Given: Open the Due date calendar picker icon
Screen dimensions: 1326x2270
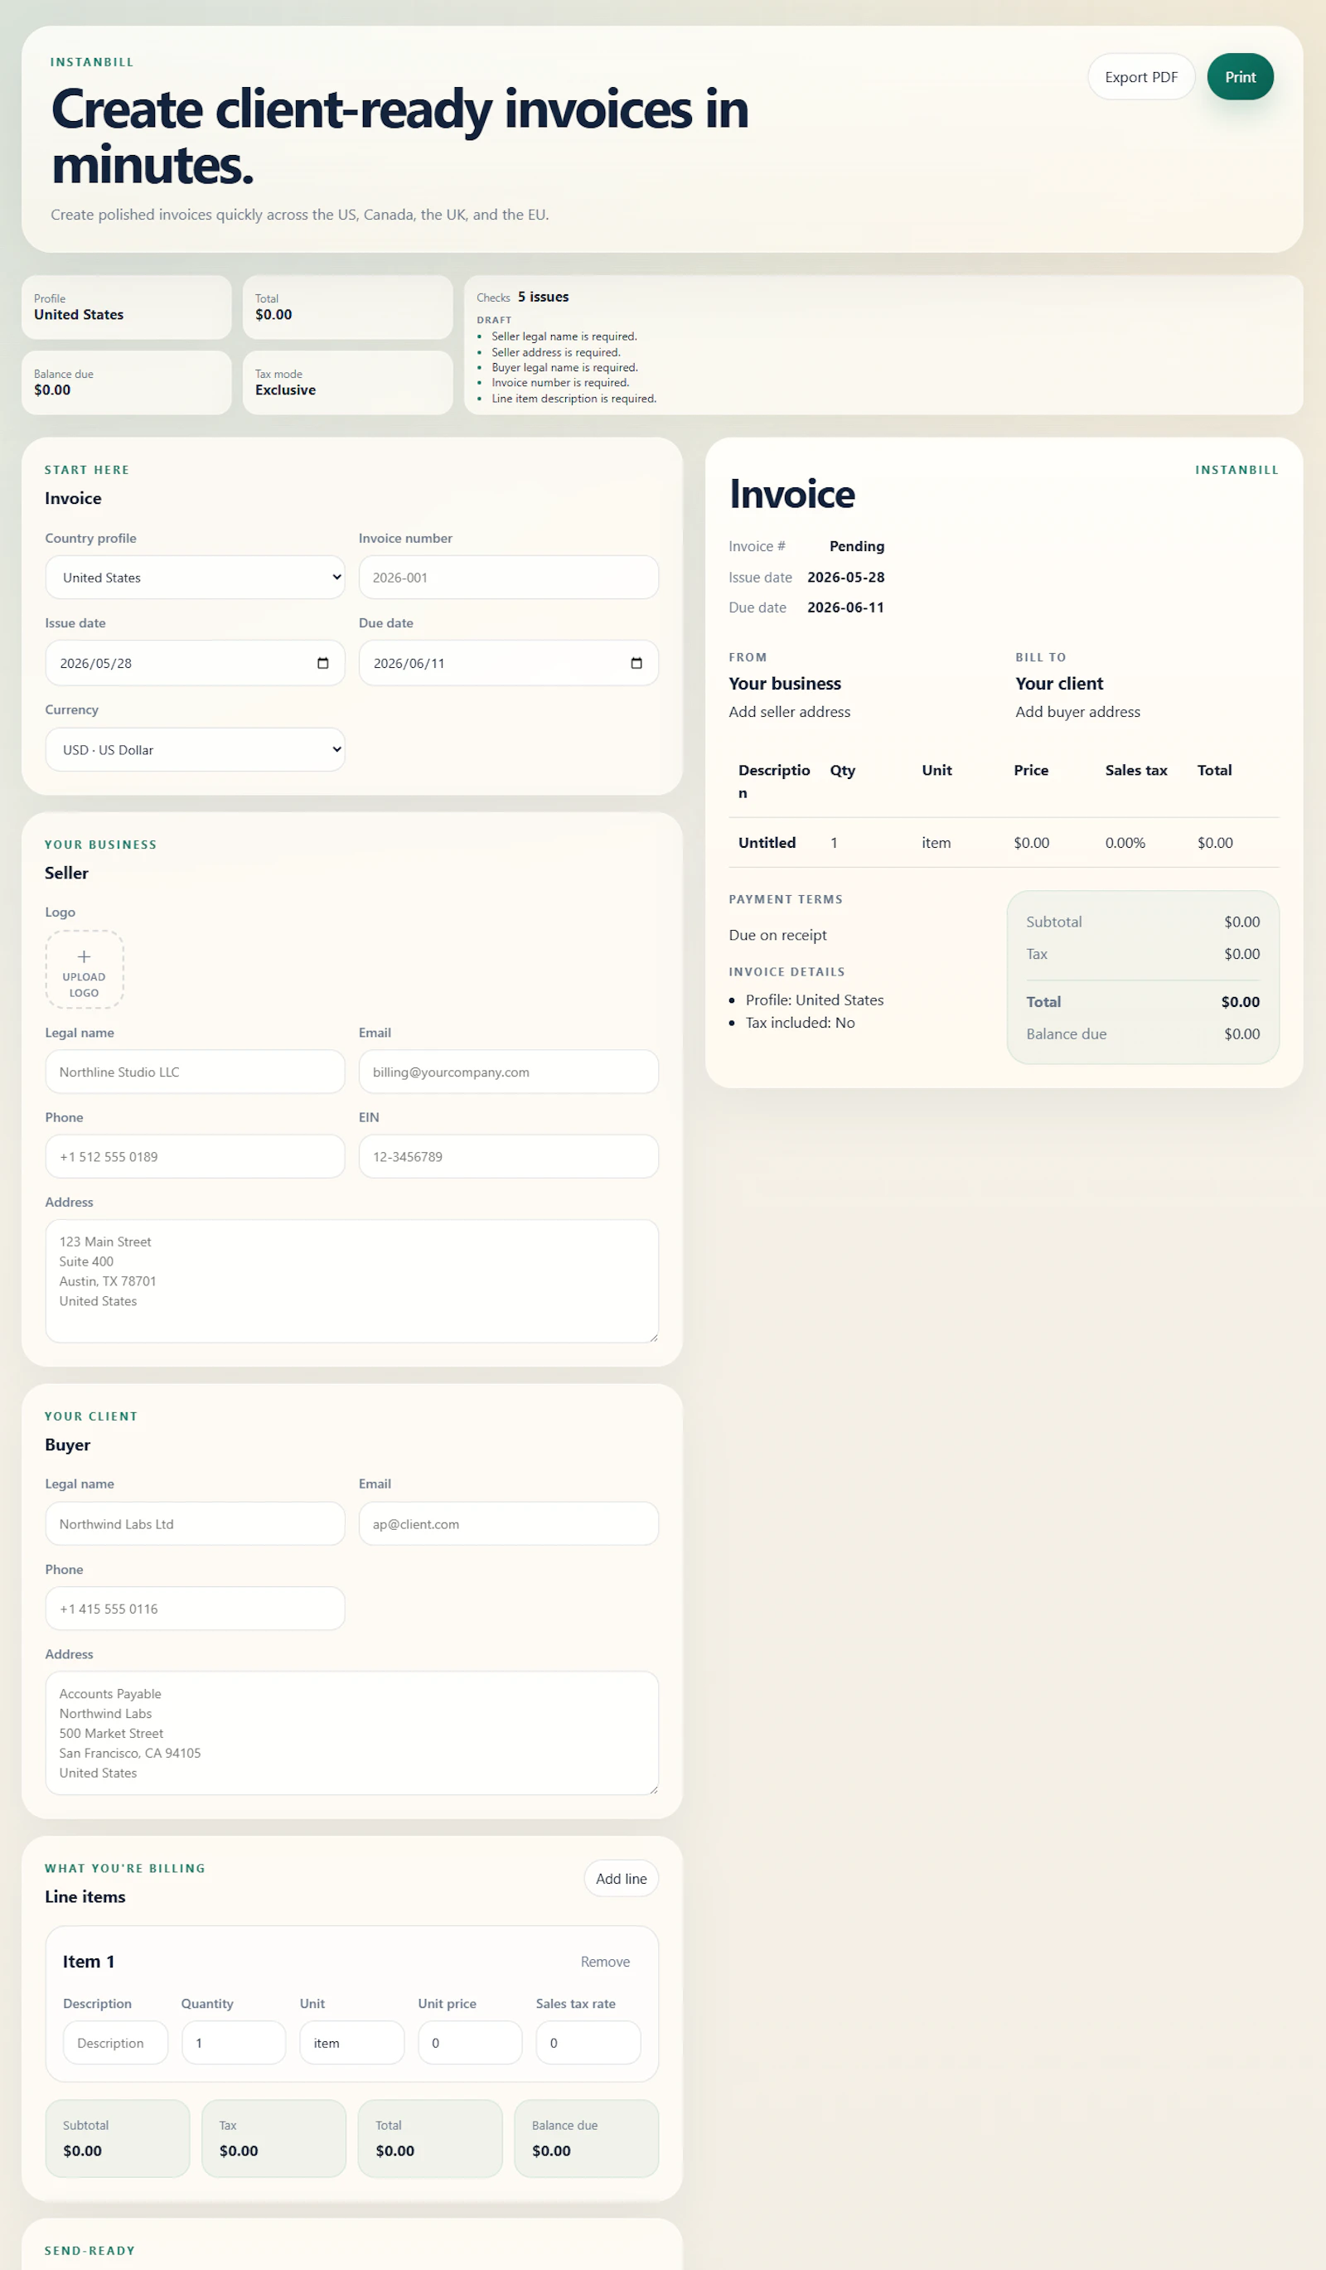Looking at the screenshot, I should 636,663.
